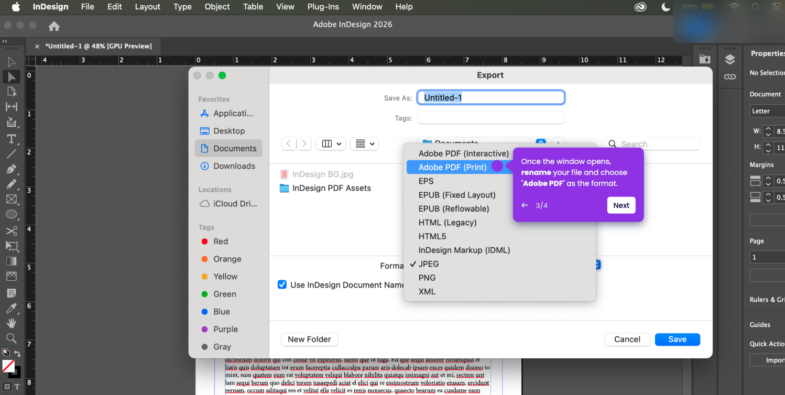Image resolution: width=785 pixels, height=395 pixels.
Task: Open the Plug-Ins menu
Action: pos(323,7)
